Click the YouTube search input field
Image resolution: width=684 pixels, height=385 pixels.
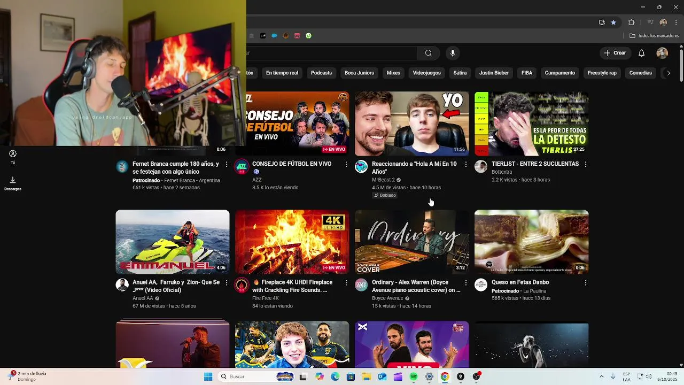pyautogui.click(x=331, y=53)
